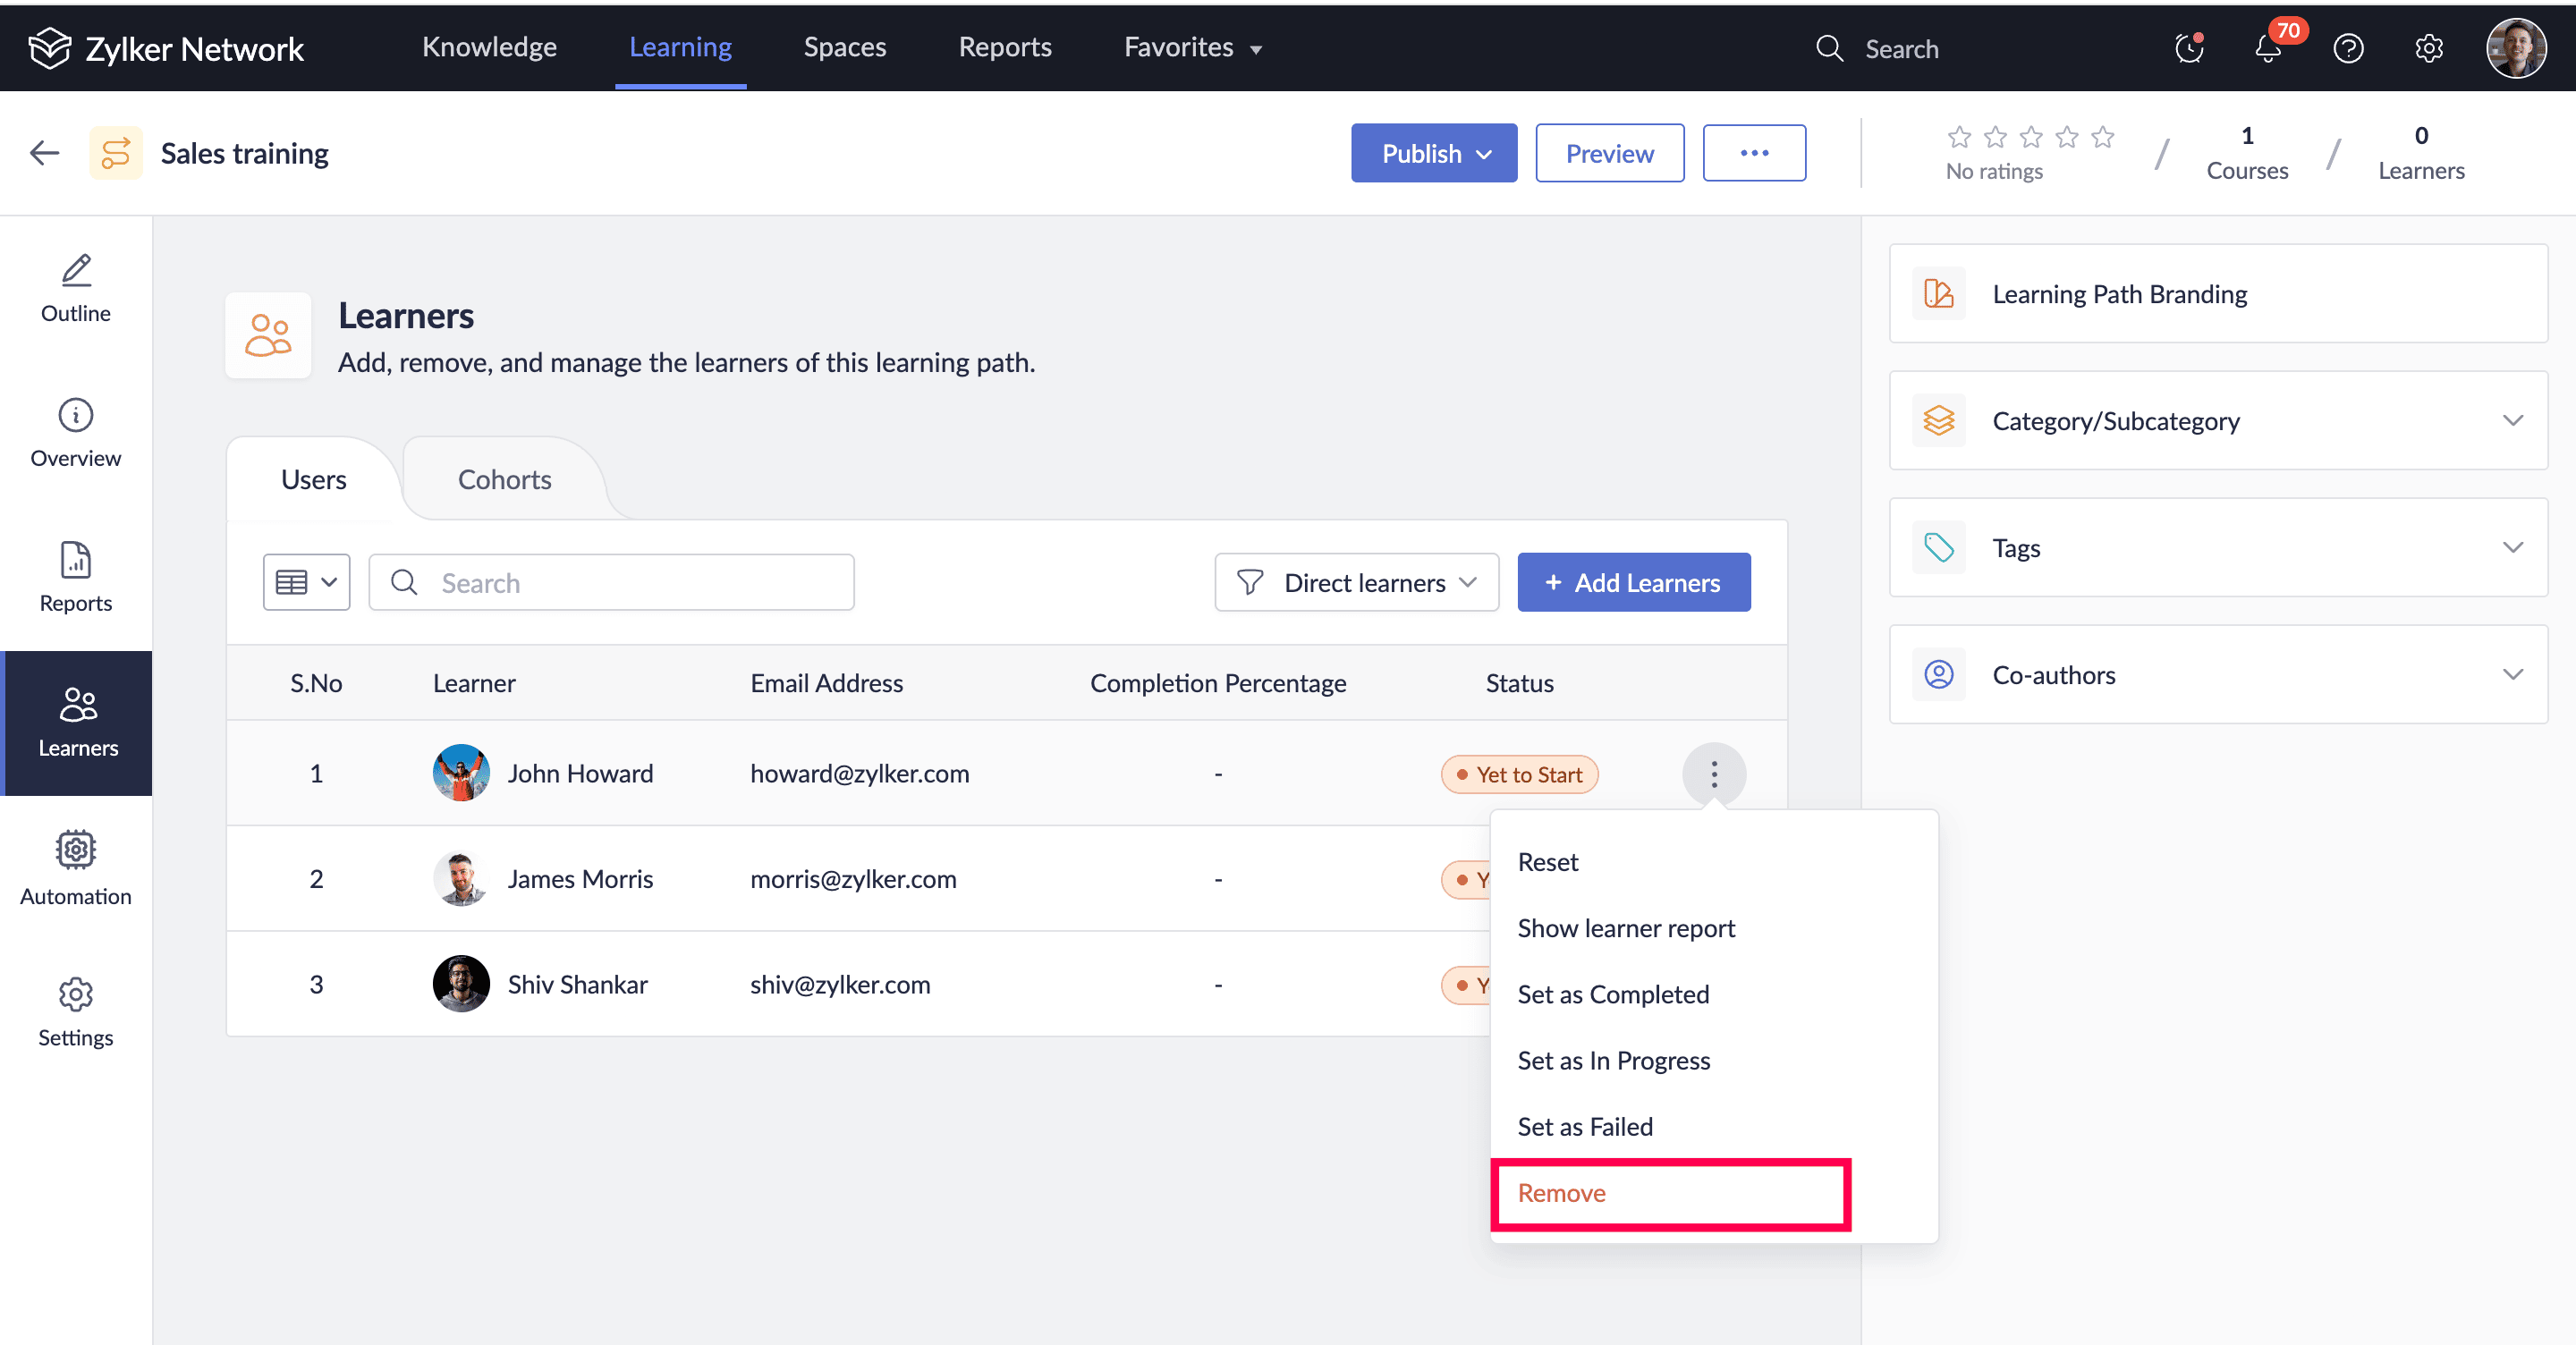
Task: Click the back arrow beside Sales training
Action: pyautogui.click(x=45, y=153)
